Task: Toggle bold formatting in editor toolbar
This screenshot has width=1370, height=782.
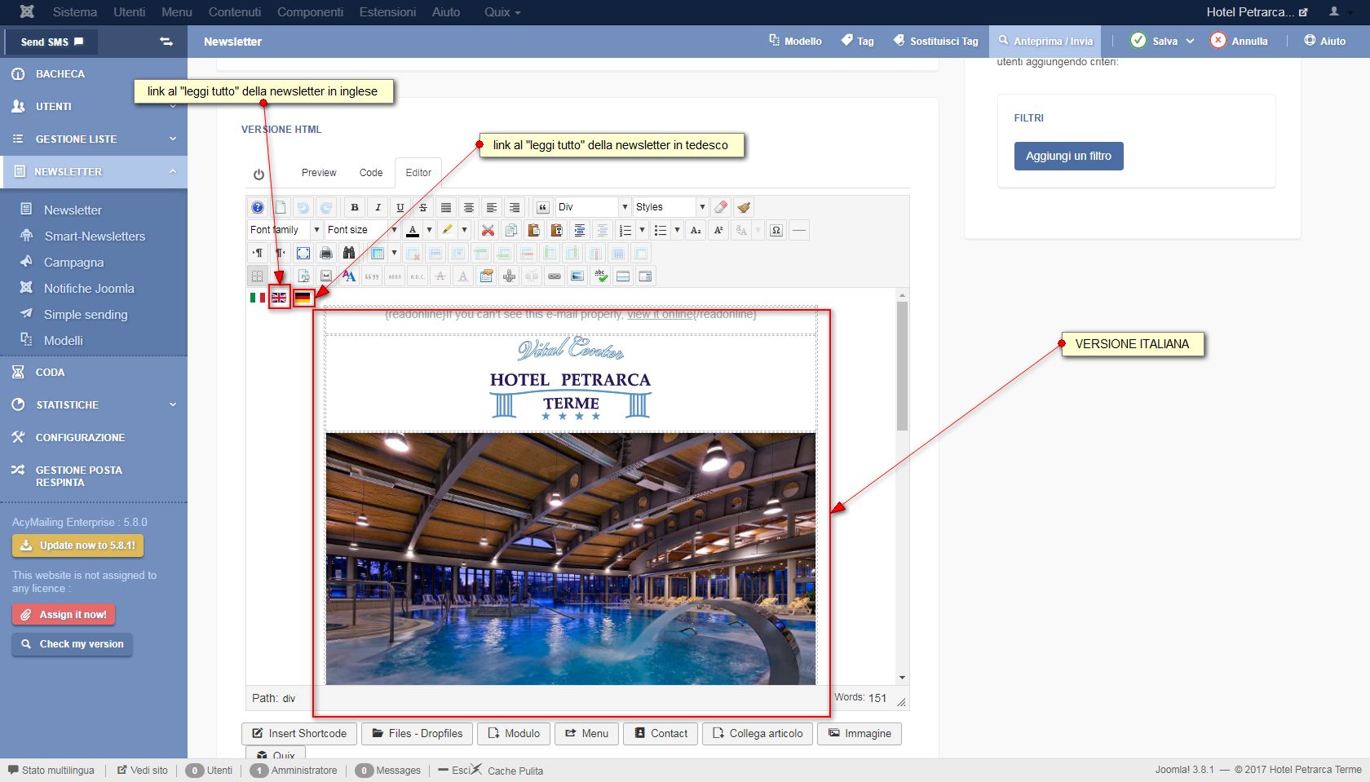Action: tap(354, 207)
